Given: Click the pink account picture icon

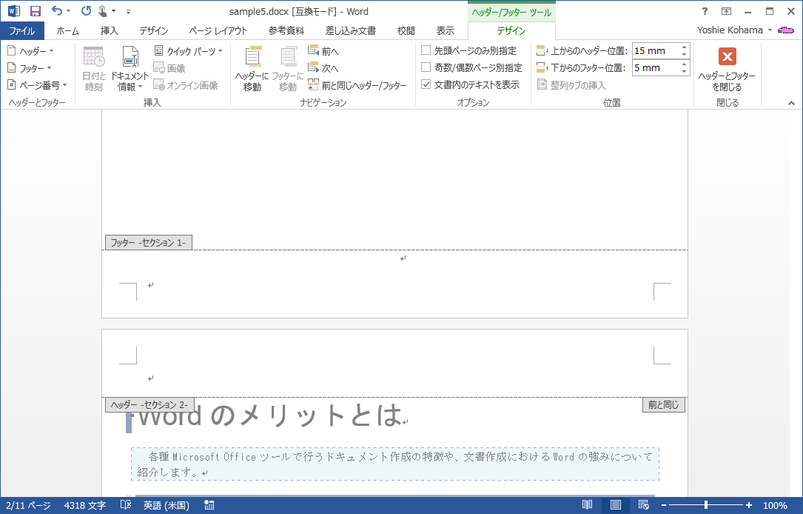Looking at the screenshot, I should (x=785, y=30).
